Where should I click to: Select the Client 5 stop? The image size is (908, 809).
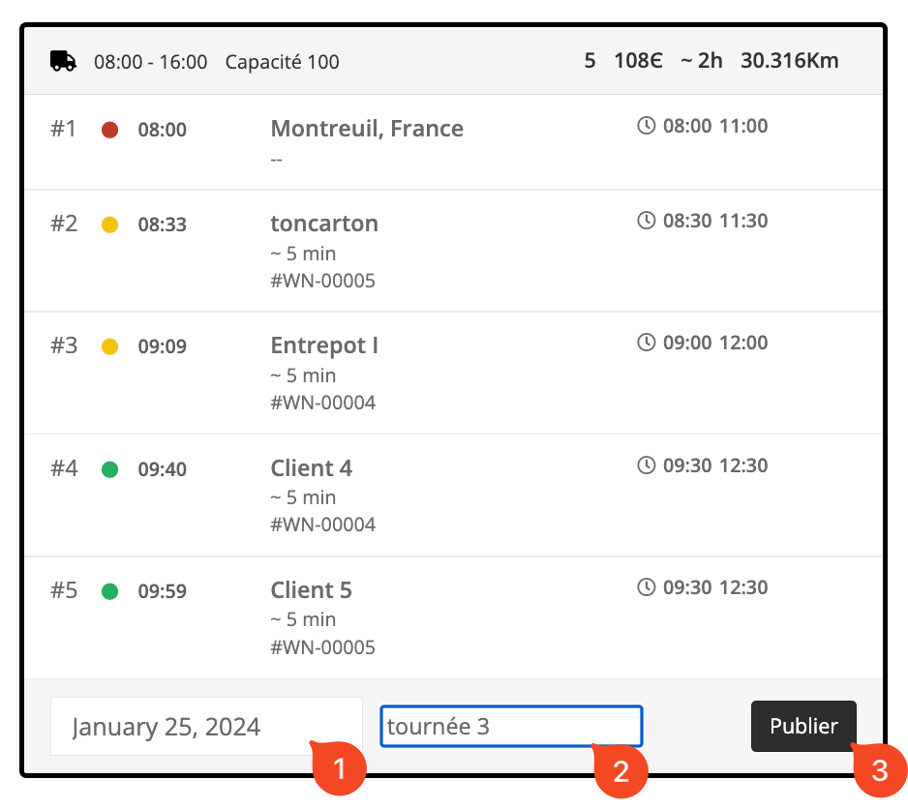pos(312,590)
